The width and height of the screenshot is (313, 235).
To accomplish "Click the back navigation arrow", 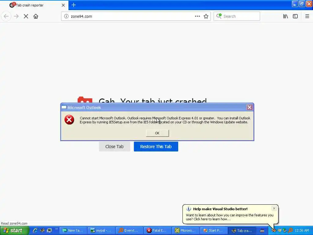I will point(6,17).
